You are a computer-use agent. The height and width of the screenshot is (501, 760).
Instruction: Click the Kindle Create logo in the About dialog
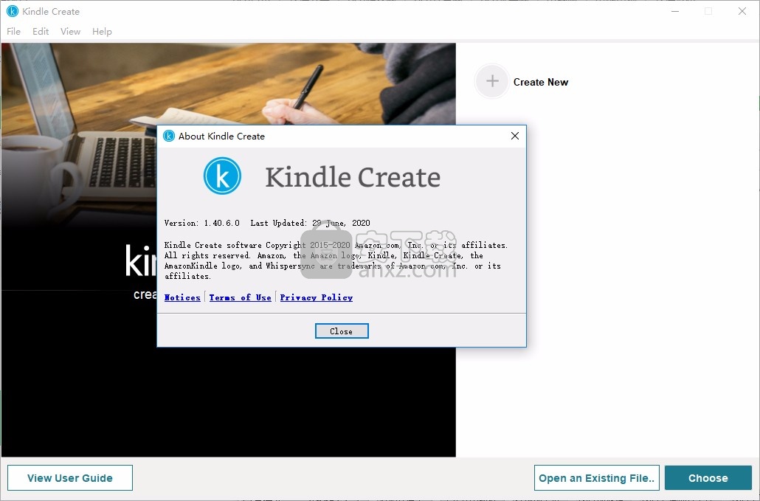pyautogui.click(x=222, y=176)
